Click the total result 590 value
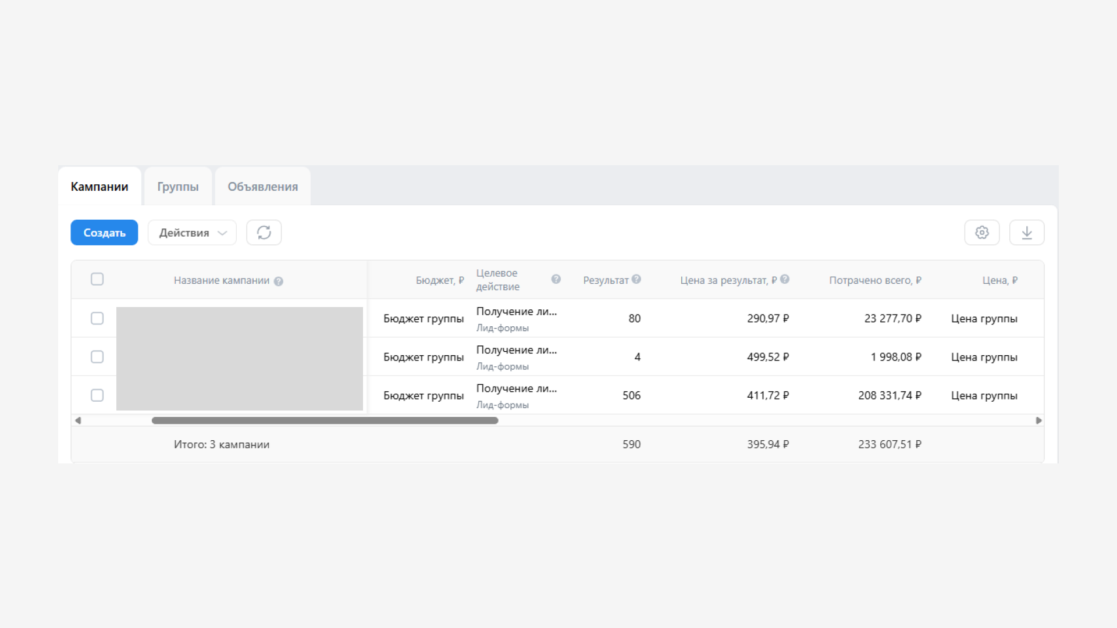This screenshot has height=628, width=1117. 632,444
